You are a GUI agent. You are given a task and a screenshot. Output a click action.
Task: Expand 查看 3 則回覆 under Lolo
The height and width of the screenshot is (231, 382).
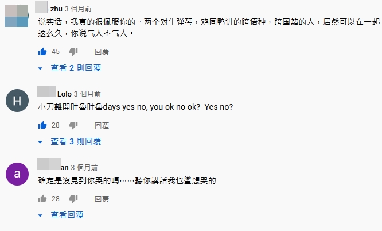[69, 141]
